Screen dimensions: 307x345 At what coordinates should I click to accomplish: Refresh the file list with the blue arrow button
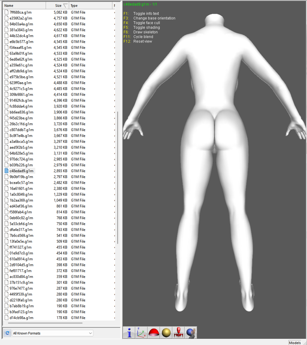[7, 333]
